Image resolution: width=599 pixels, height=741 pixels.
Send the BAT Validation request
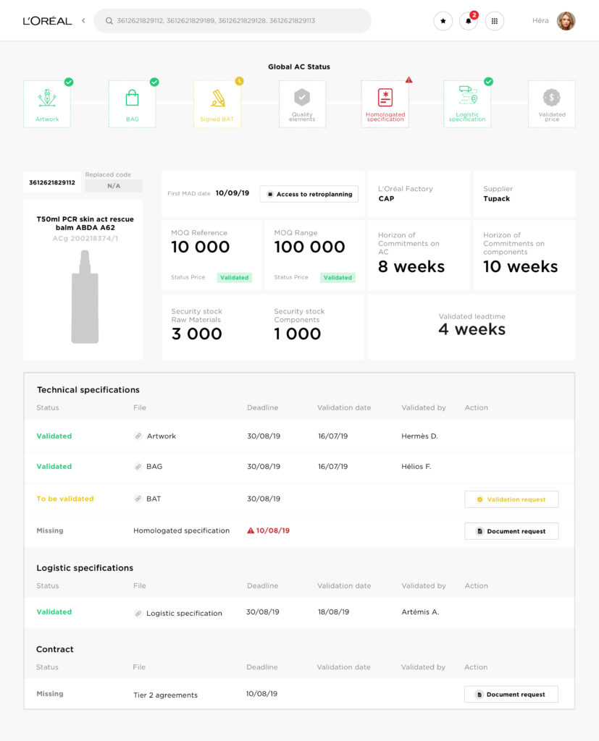511,499
